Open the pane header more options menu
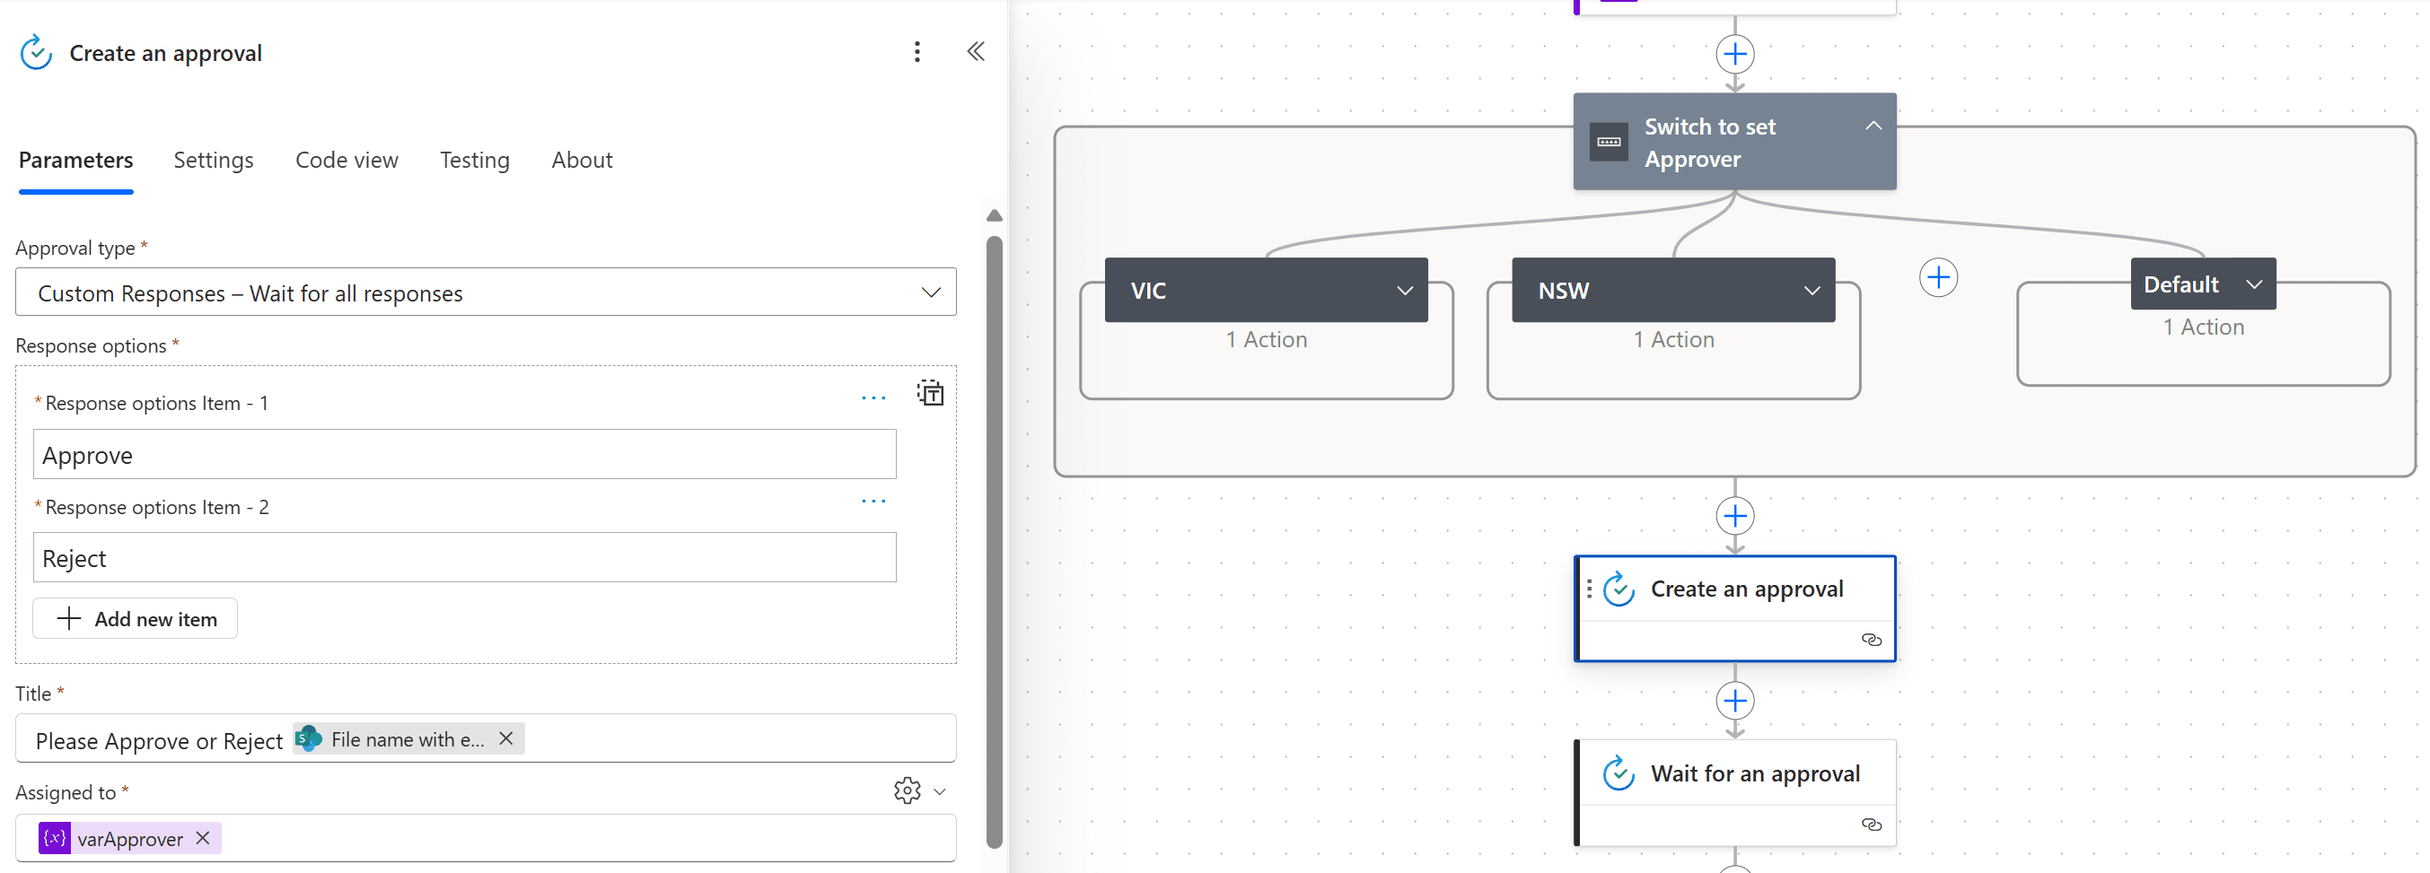Image resolution: width=2430 pixels, height=873 pixels. (916, 52)
